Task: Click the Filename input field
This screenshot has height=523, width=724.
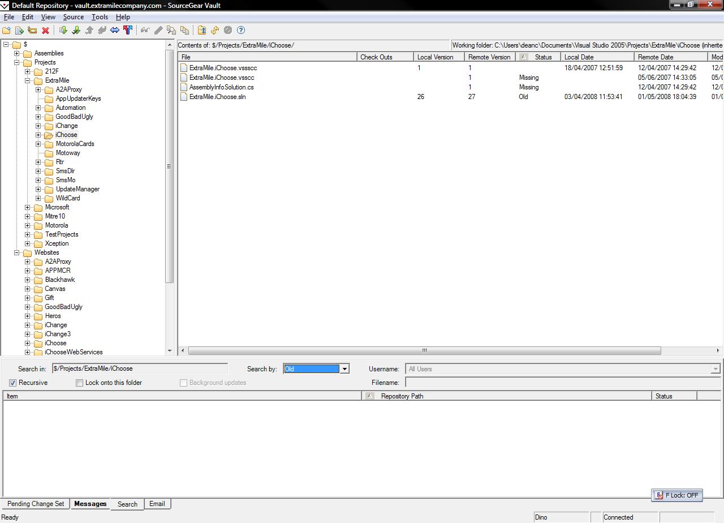Action: 563,383
